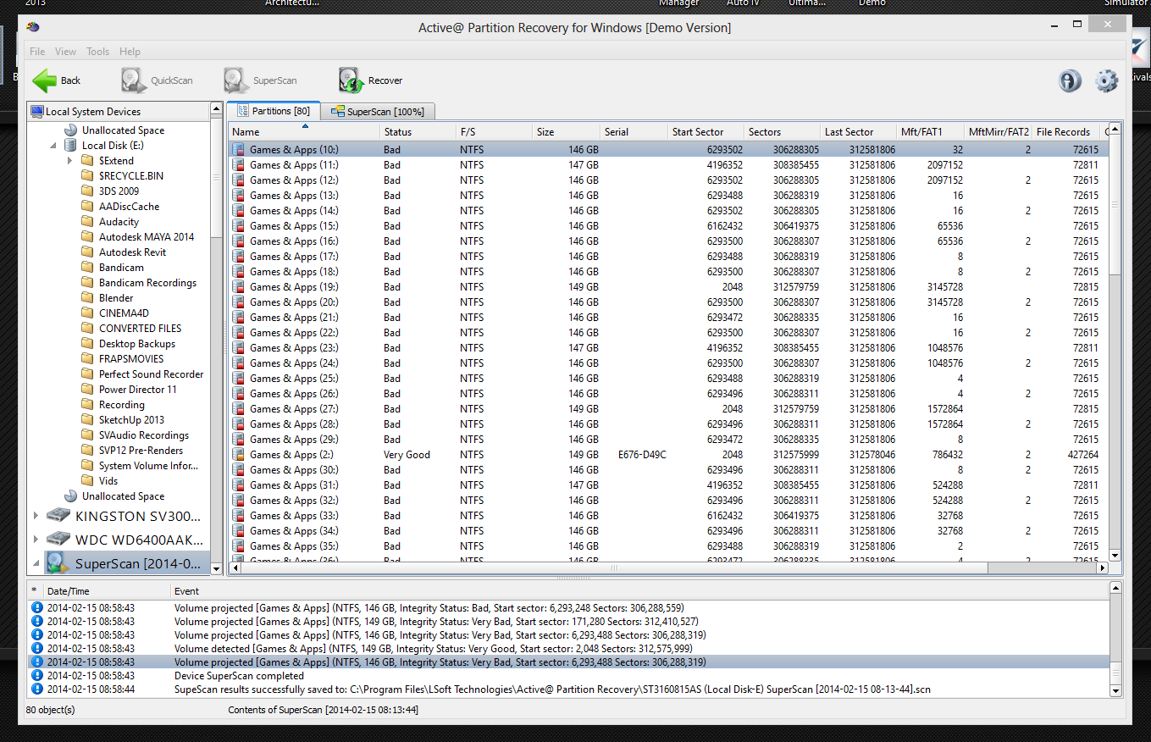Open the Help menu

pyautogui.click(x=130, y=52)
